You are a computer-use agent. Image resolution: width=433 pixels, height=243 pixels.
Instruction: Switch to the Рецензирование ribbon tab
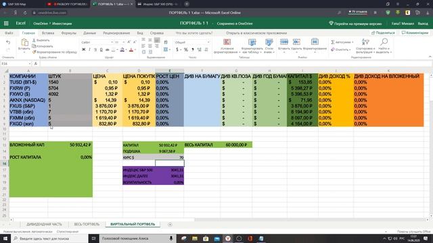point(116,33)
